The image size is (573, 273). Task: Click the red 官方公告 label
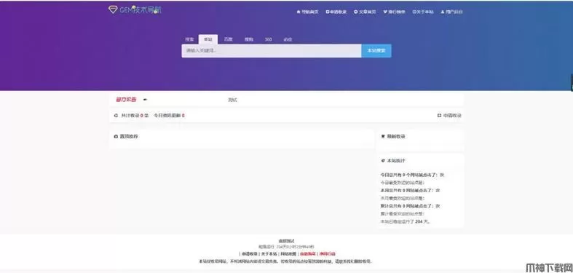tap(126, 100)
